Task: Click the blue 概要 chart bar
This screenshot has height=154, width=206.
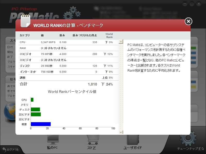Action: (x=41, y=124)
